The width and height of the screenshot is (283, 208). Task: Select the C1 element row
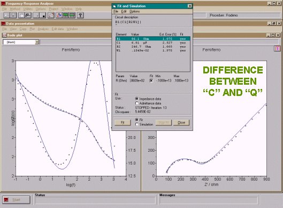[x=153, y=43]
